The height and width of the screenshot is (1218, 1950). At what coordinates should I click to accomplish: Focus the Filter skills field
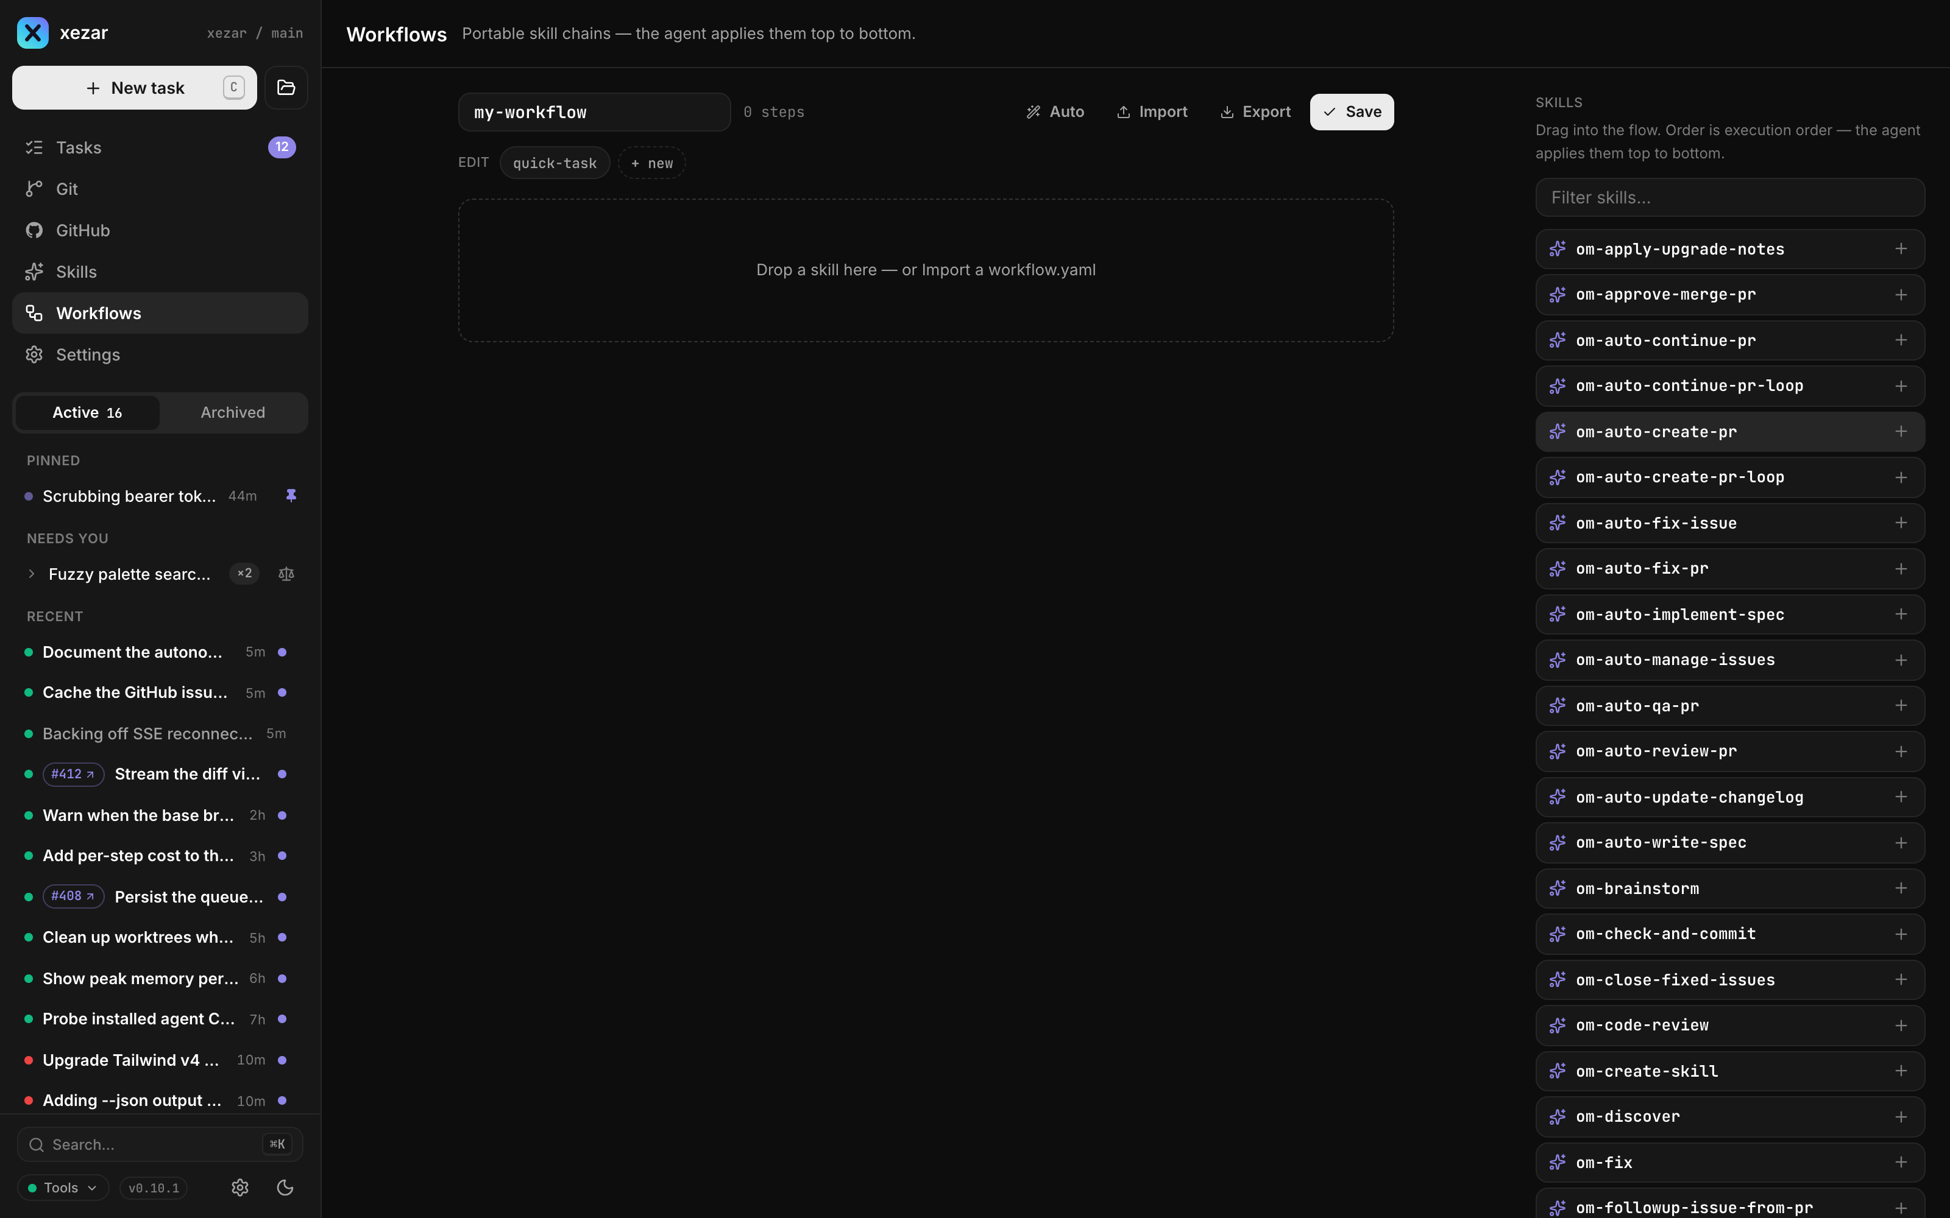tap(1730, 197)
